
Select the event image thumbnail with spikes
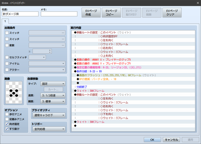tap(14, 93)
